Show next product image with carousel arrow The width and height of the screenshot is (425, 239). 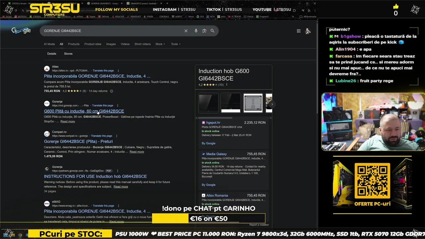[x=272, y=104]
